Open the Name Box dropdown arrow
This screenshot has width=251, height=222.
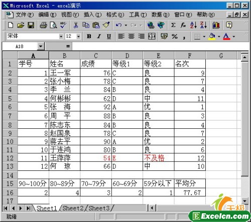41,46
